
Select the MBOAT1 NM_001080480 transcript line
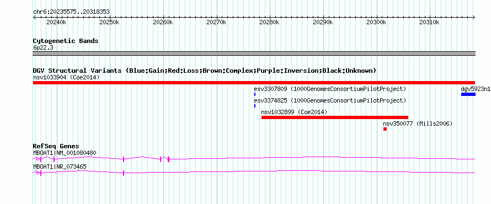pyautogui.click(x=254, y=159)
